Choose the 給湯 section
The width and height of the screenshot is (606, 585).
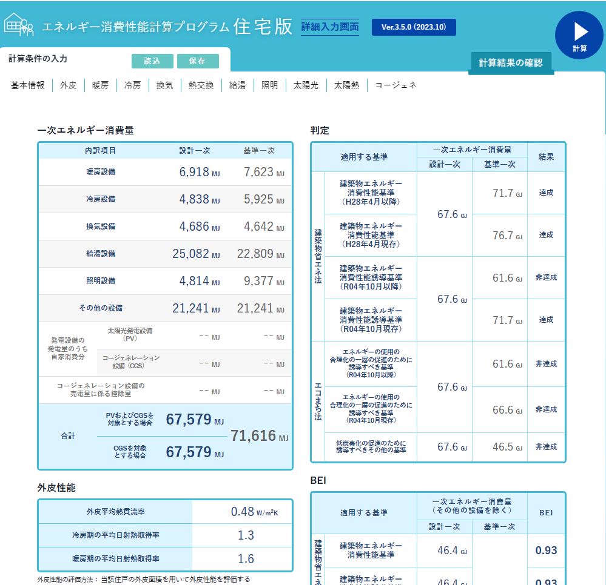coord(237,85)
